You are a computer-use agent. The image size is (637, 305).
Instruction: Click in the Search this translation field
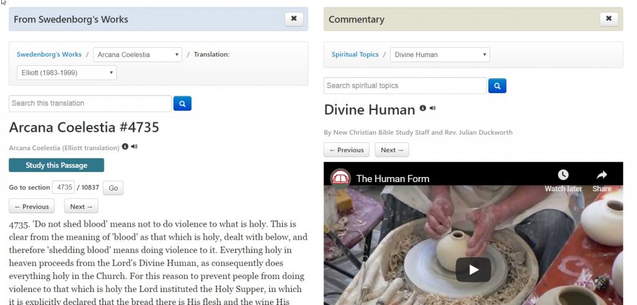point(90,104)
